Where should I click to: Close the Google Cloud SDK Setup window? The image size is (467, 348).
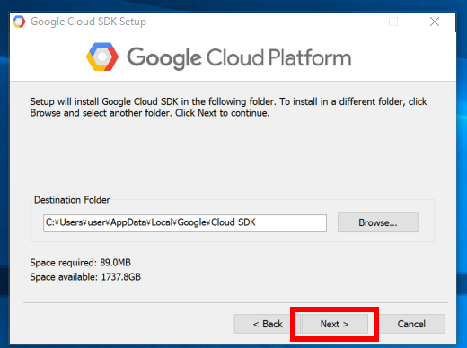point(435,22)
